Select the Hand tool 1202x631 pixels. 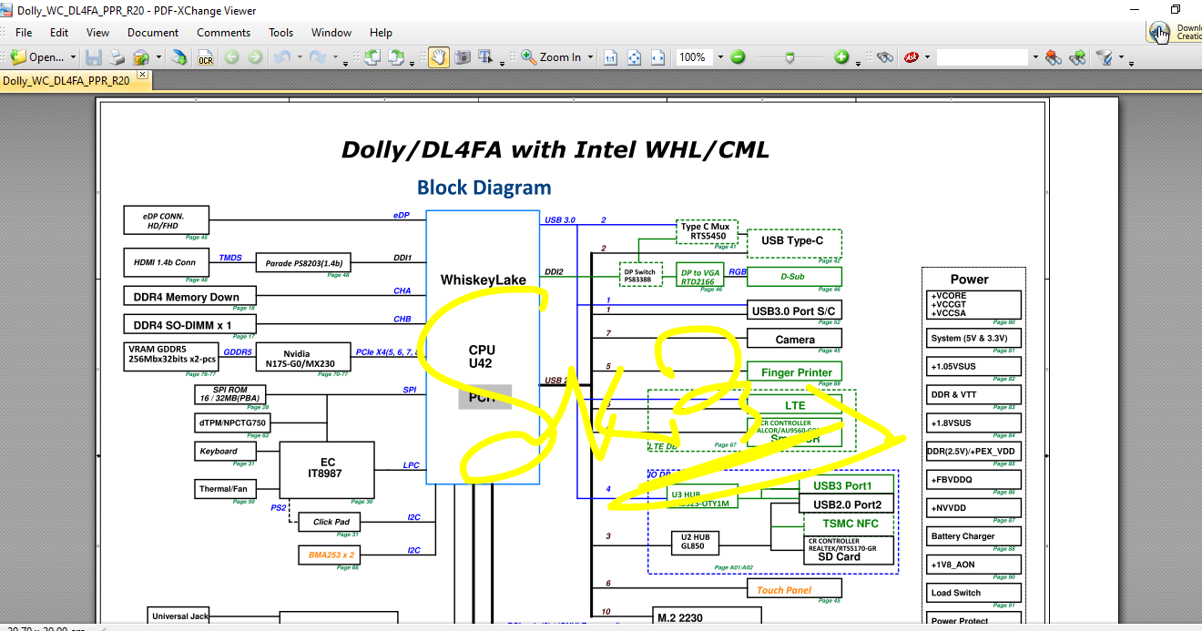(x=439, y=56)
